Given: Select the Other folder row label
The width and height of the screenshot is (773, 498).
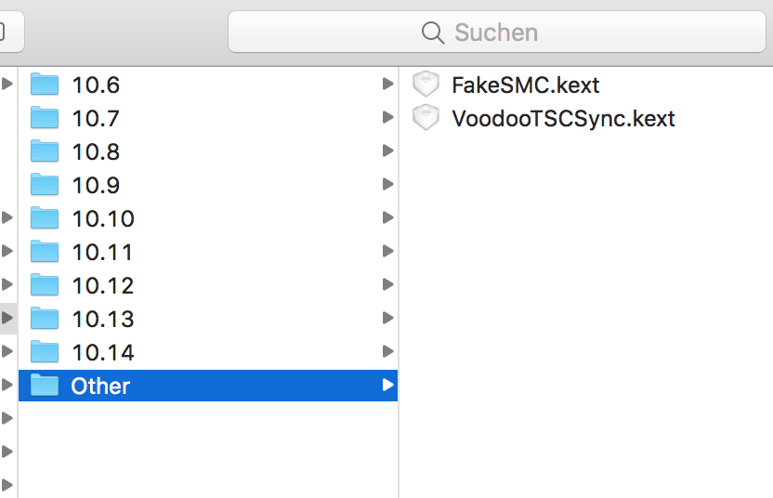Looking at the screenshot, I should pyautogui.click(x=100, y=386).
